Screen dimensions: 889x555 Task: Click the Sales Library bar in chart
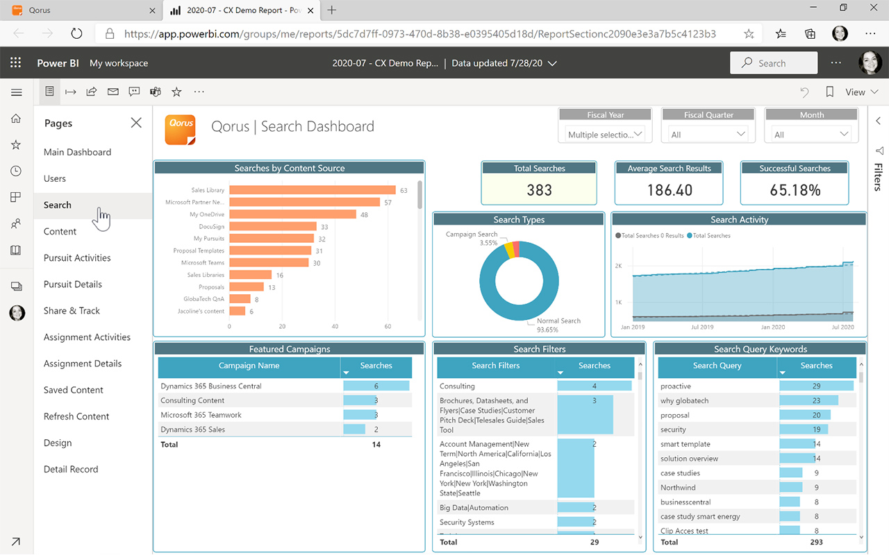[x=313, y=190]
